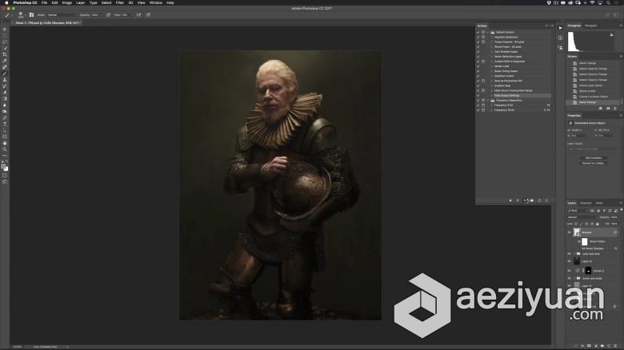Viewport: 624px width, 350px height.
Task: Select the Gradient tool
Action: pos(4,99)
